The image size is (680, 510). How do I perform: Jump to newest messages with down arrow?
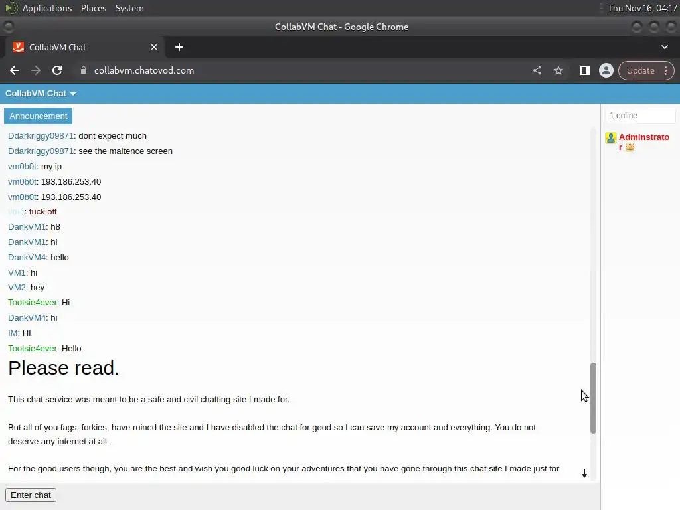click(584, 473)
